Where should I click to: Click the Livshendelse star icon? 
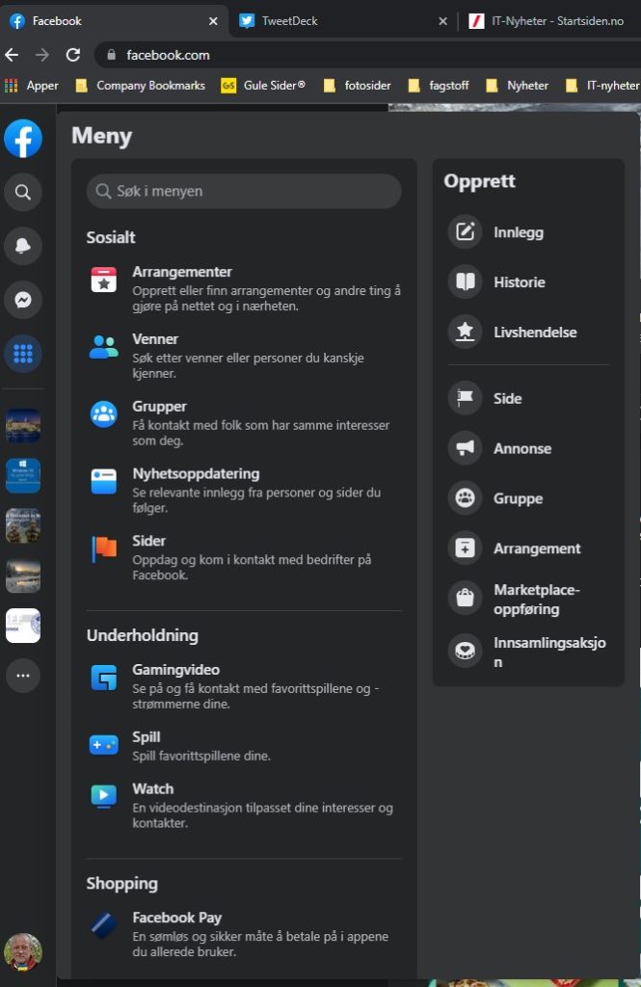coord(466,333)
